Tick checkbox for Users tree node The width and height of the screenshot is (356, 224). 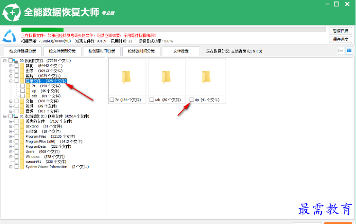17,152
